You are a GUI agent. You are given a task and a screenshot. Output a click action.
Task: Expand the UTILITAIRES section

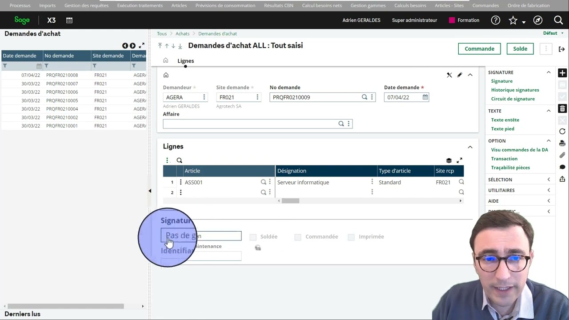[x=549, y=190]
